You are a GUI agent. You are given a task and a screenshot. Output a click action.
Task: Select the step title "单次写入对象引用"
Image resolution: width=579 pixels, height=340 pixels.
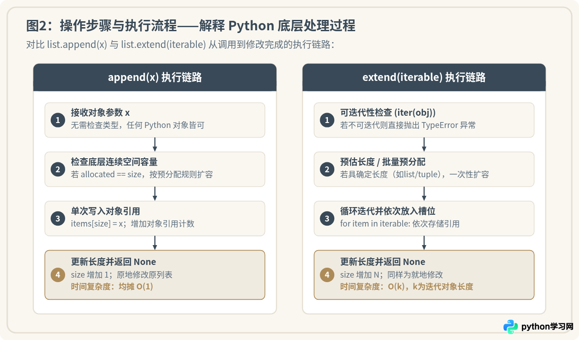pyautogui.click(x=105, y=211)
